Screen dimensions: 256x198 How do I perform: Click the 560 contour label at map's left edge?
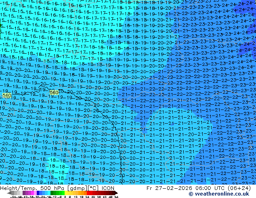(7, 95)
